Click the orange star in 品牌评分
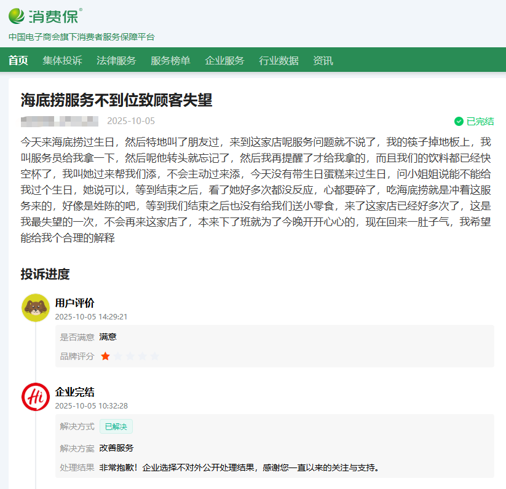Screen dimensions: 506x489 coord(106,356)
